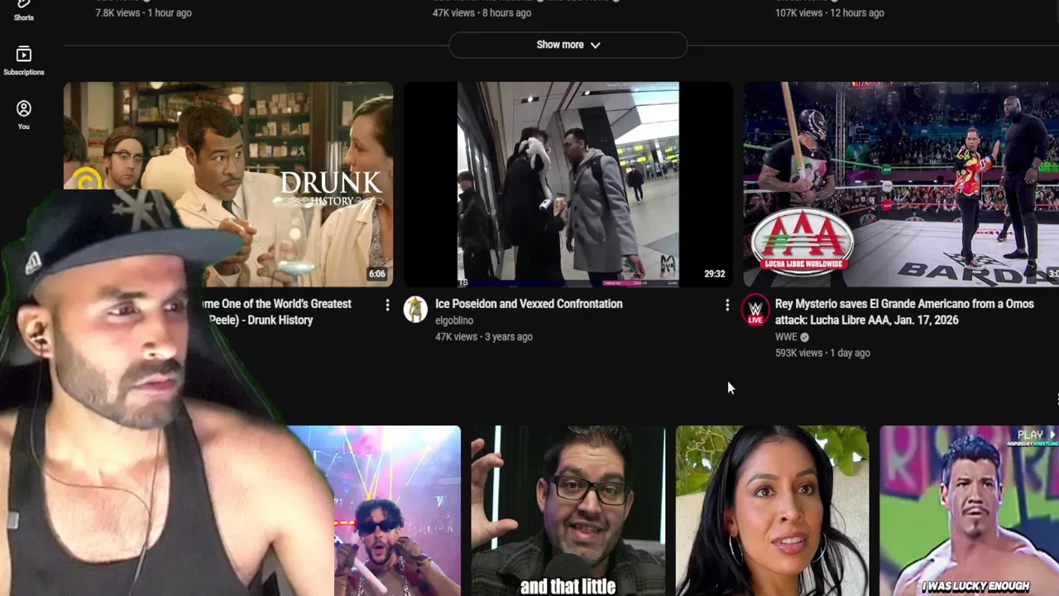1059x596 pixels.
Task: Open the WWE channel name link
Action: [786, 337]
